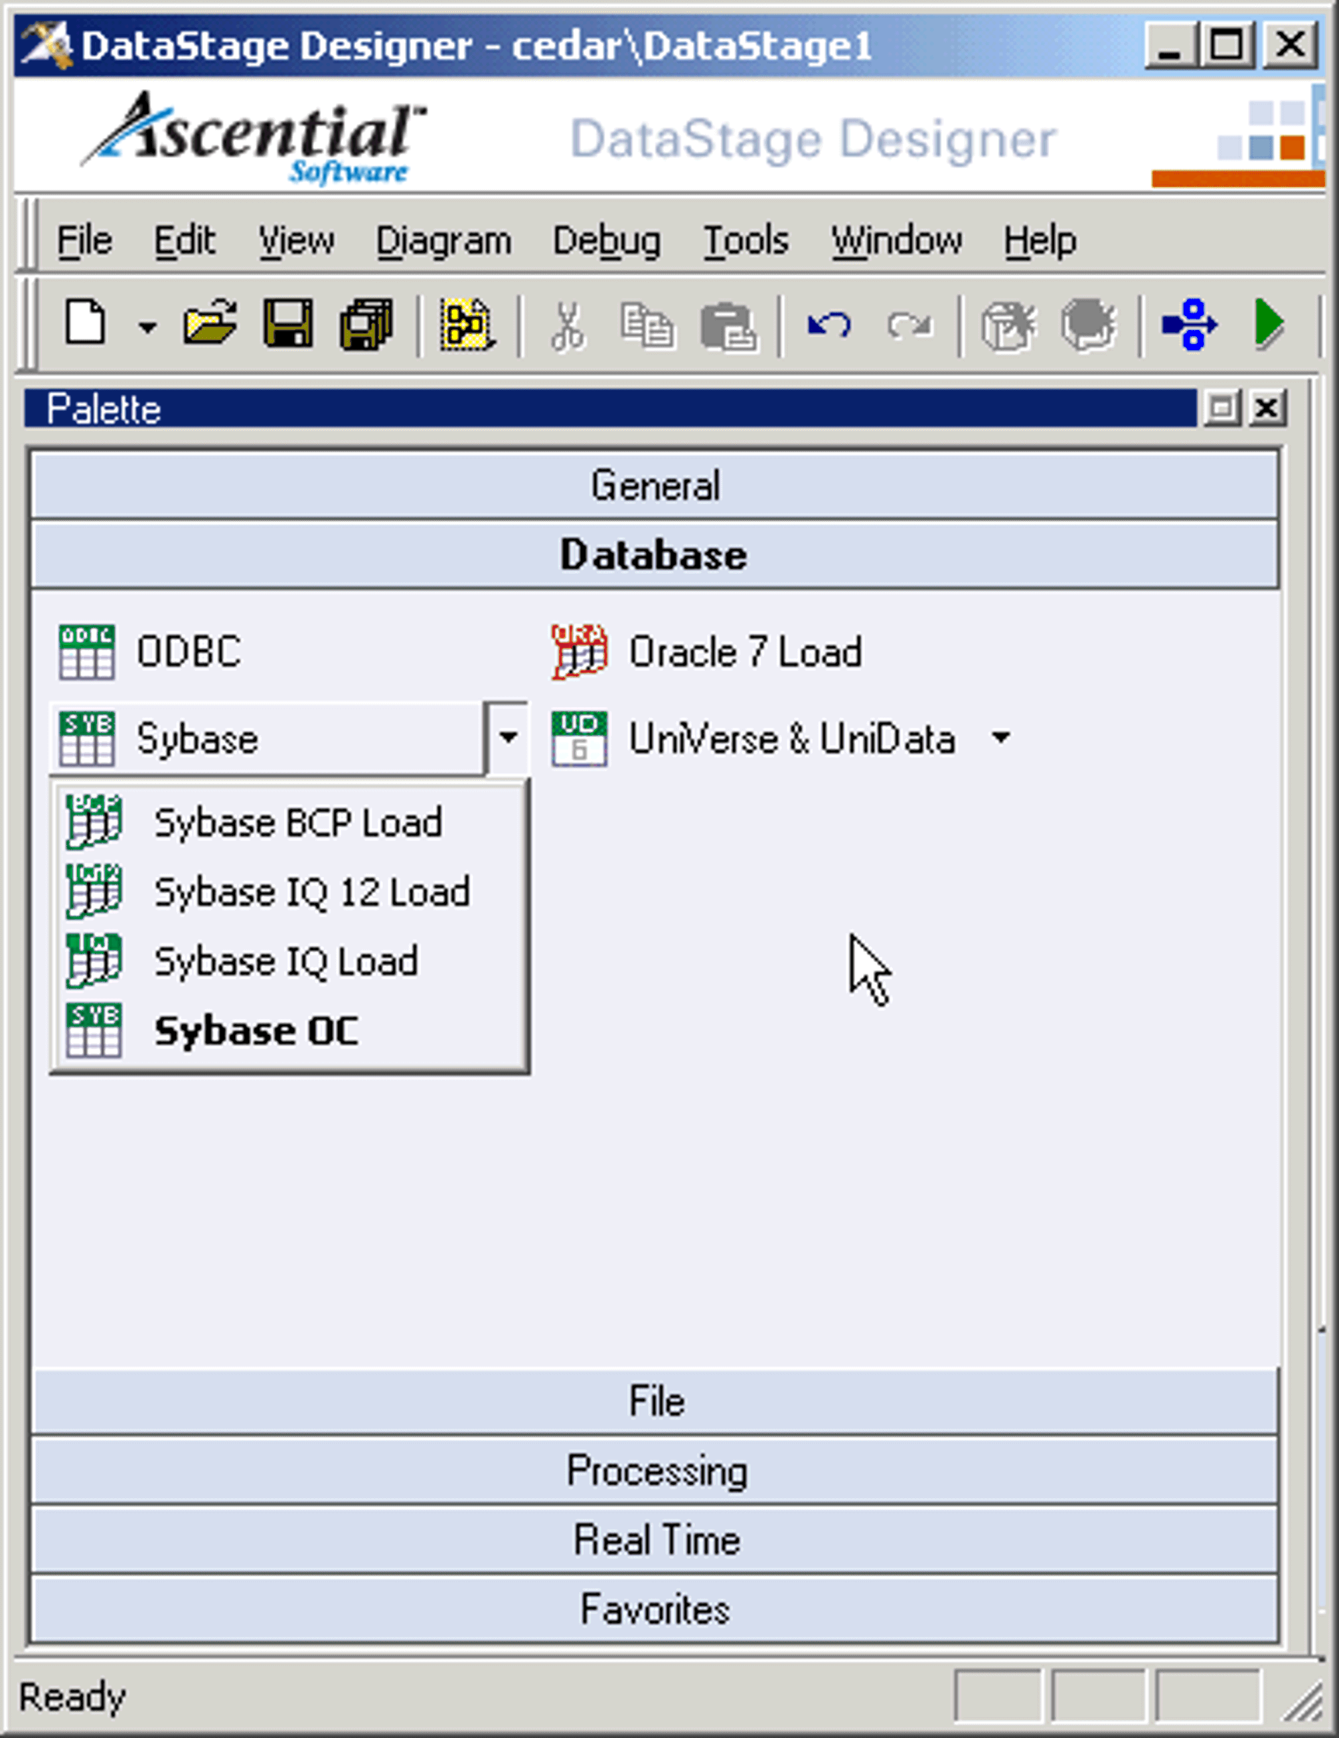Open the File menu
The width and height of the screenshot is (1339, 1738).
84,240
